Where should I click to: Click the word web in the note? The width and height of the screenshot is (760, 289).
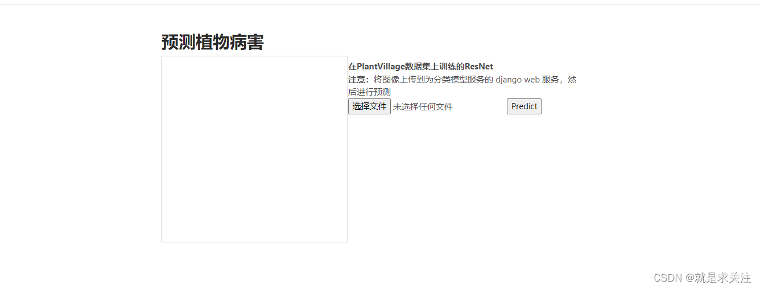click(531, 80)
